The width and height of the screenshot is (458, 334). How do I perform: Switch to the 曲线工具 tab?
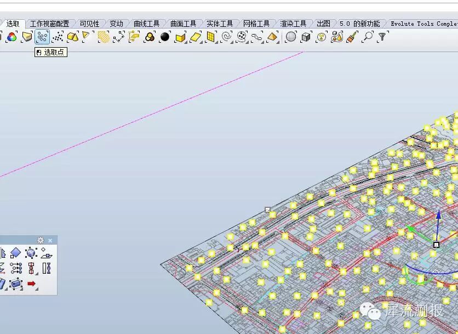(146, 24)
